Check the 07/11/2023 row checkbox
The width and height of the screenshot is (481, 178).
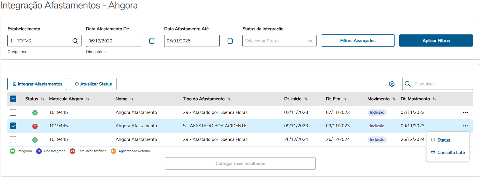pos(13,113)
